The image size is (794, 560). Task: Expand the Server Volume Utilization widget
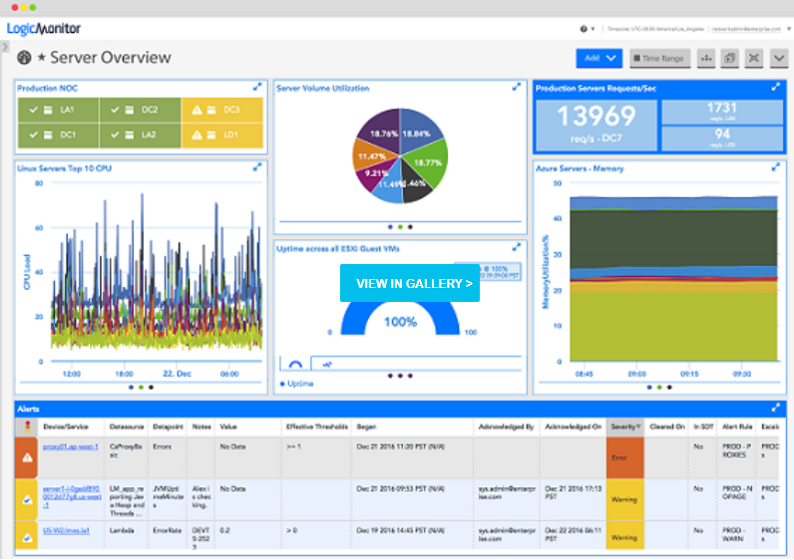coord(517,88)
